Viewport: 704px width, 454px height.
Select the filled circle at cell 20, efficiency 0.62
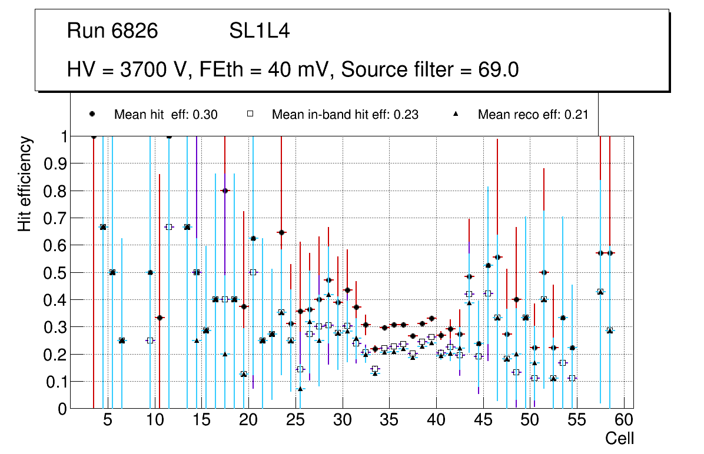(x=253, y=238)
